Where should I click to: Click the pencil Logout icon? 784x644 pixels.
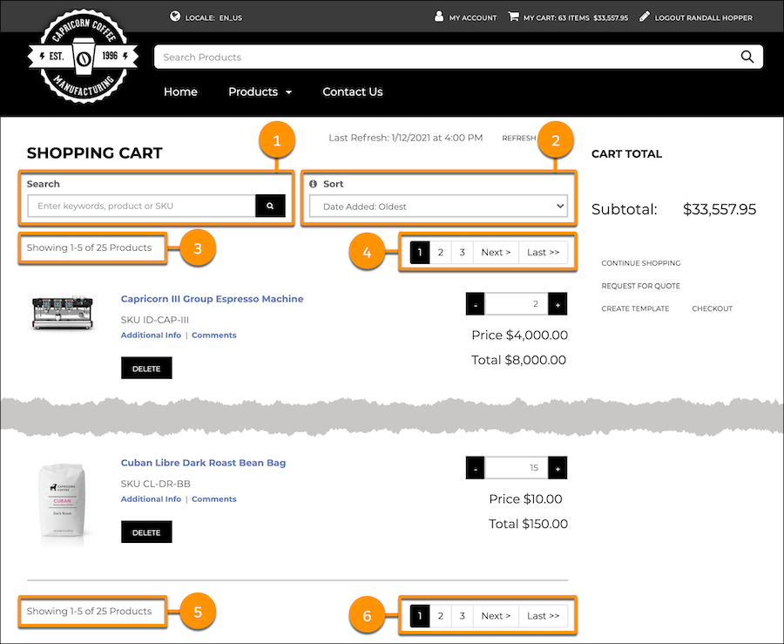pos(643,17)
